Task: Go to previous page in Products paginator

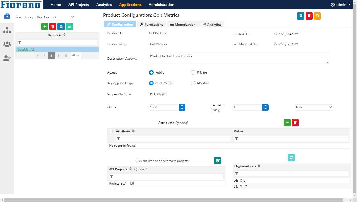Action: point(45,56)
